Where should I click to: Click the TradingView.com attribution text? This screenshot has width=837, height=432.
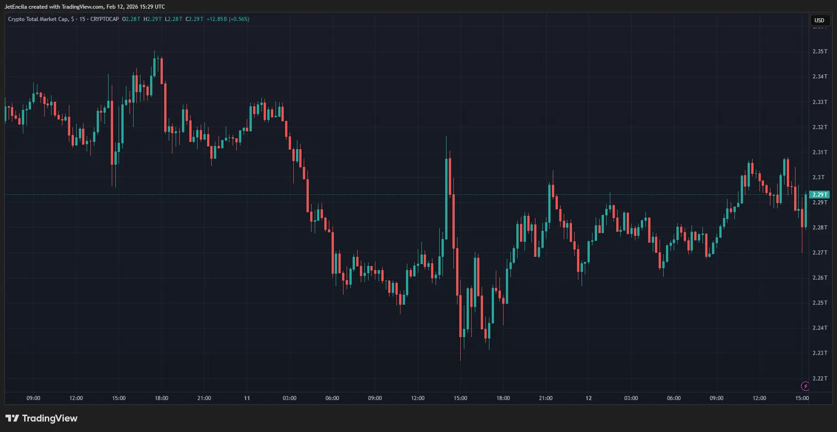(x=82, y=7)
